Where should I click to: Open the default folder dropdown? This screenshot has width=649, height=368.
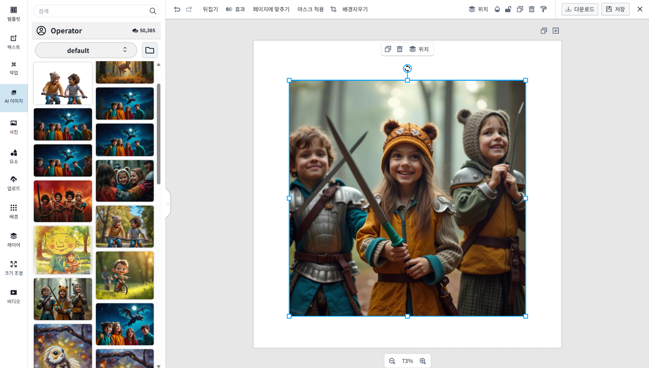tap(86, 50)
